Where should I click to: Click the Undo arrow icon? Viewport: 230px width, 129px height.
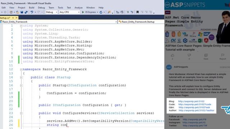pyautogui.click(x=32, y=12)
